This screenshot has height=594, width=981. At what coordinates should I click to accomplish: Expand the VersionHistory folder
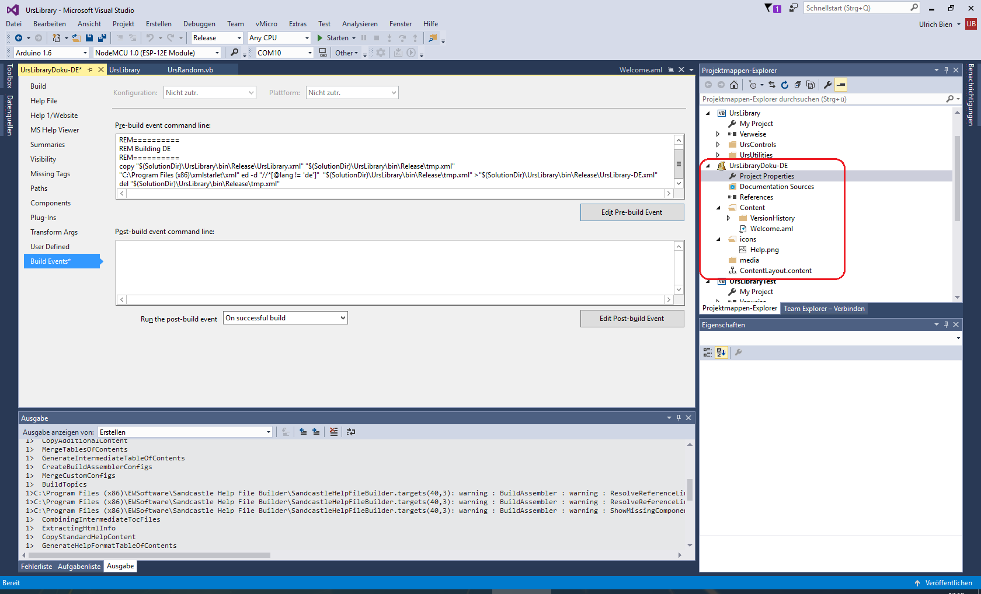[729, 218]
